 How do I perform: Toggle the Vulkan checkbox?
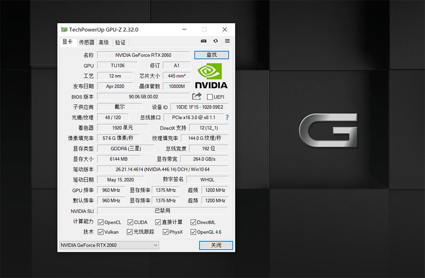(x=100, y=232)
